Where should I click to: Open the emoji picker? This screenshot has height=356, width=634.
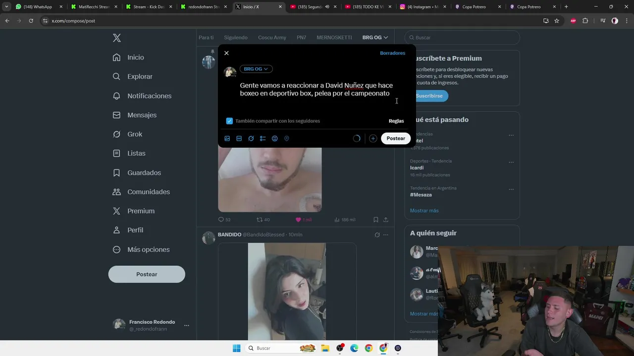click(275, 138)
